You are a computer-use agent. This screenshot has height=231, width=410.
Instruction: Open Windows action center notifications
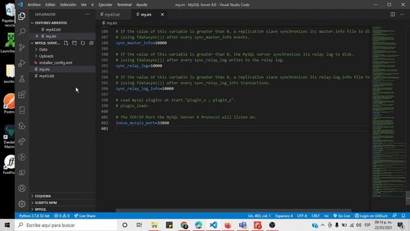tap(400, 225)
